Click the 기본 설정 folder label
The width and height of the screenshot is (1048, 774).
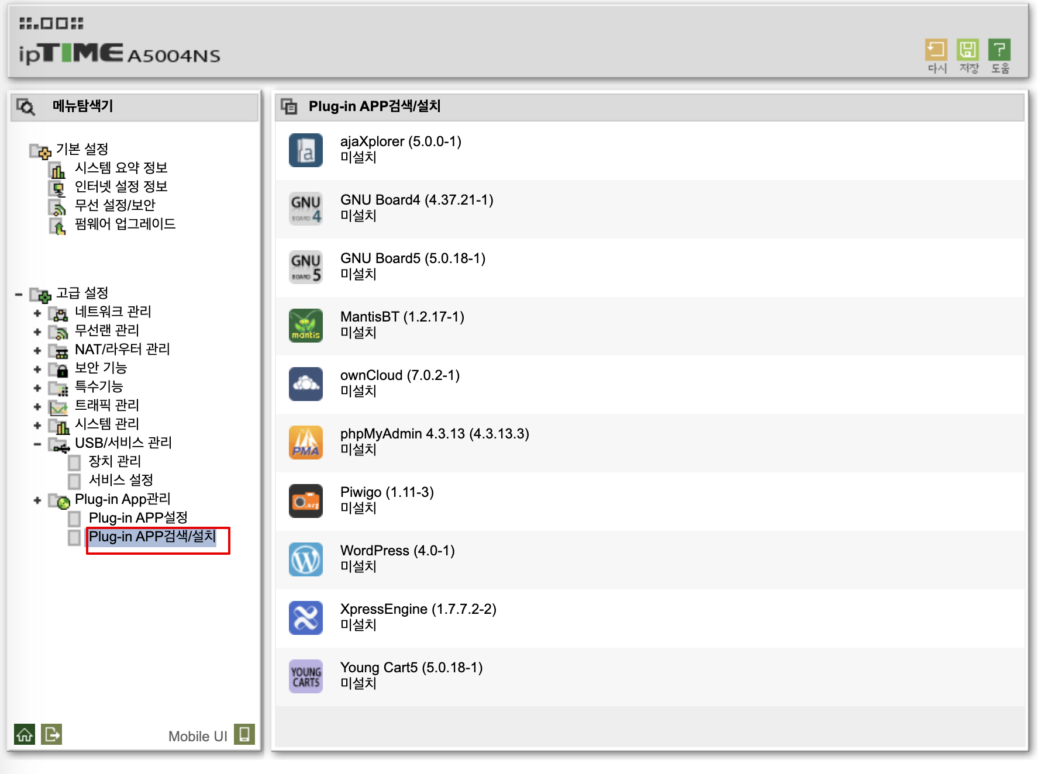click(82, 149)
